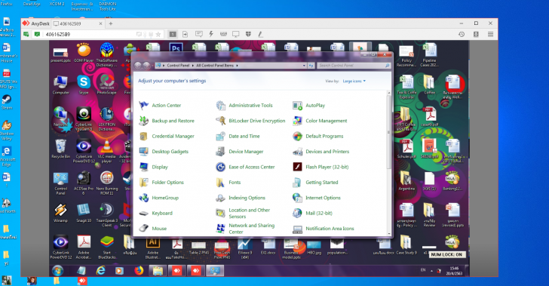
Task: Click File Explorer folder on remote taskbar
Action: coord(158,270)
